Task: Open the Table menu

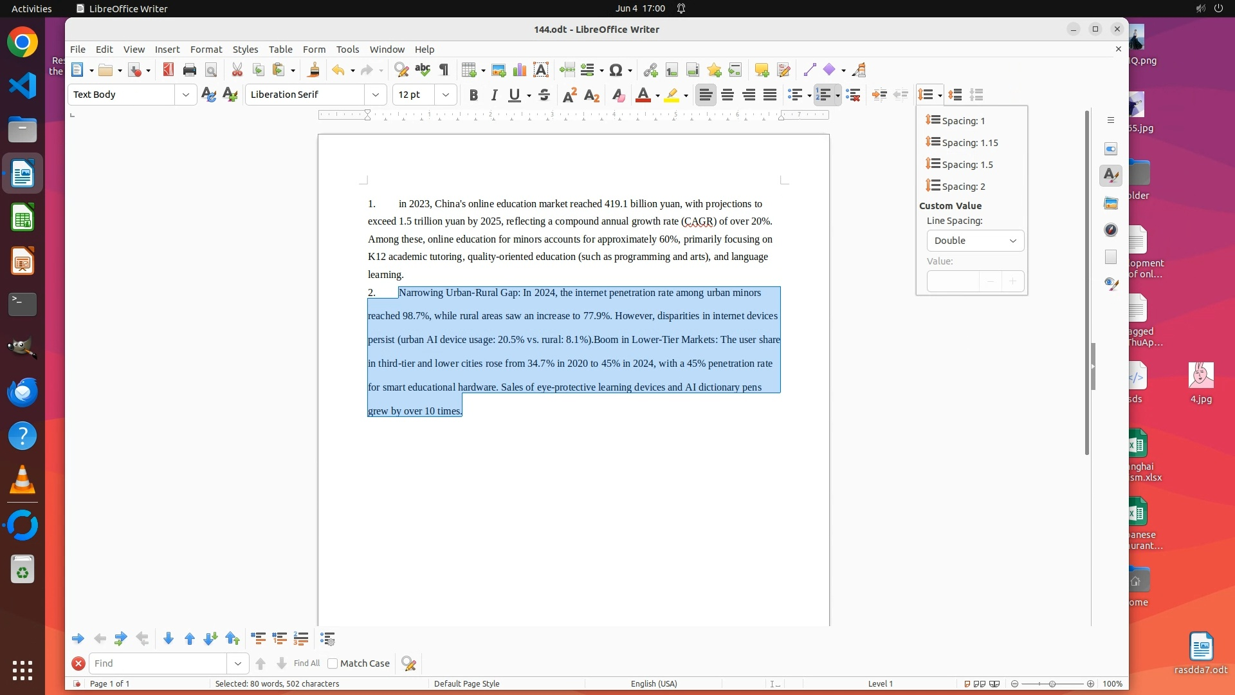Action: pyautogui.click(x=280, y=50)
